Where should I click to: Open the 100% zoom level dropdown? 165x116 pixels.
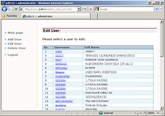pyautogui.click(x=158, y=113)
